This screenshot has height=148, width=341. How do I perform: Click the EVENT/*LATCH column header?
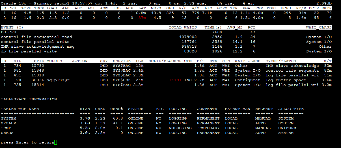pos(281,61)
